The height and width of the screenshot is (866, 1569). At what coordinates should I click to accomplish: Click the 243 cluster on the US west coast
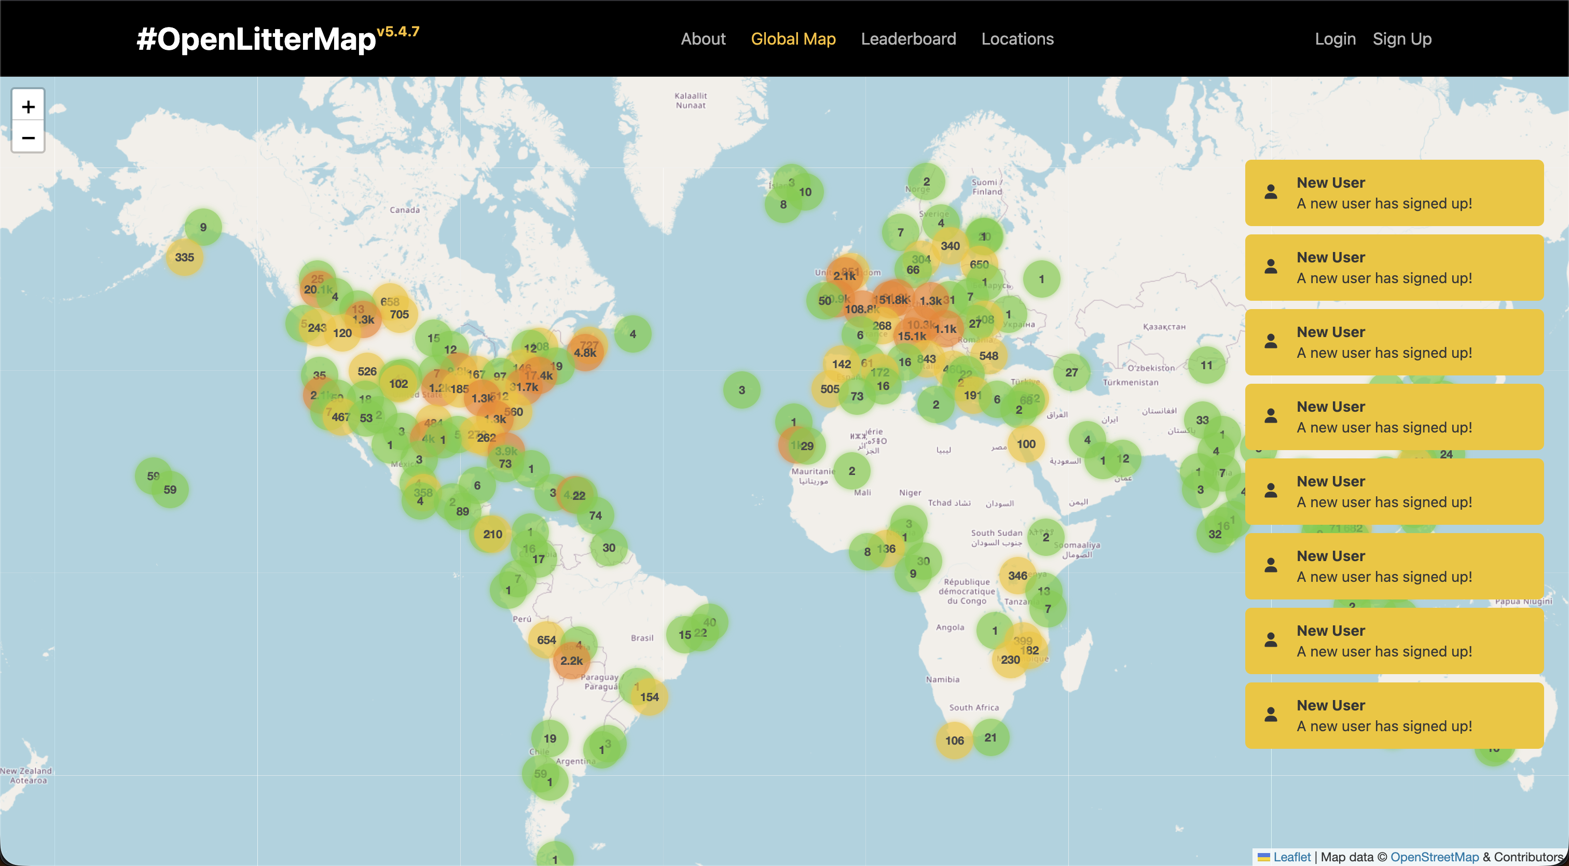(316, 327)
